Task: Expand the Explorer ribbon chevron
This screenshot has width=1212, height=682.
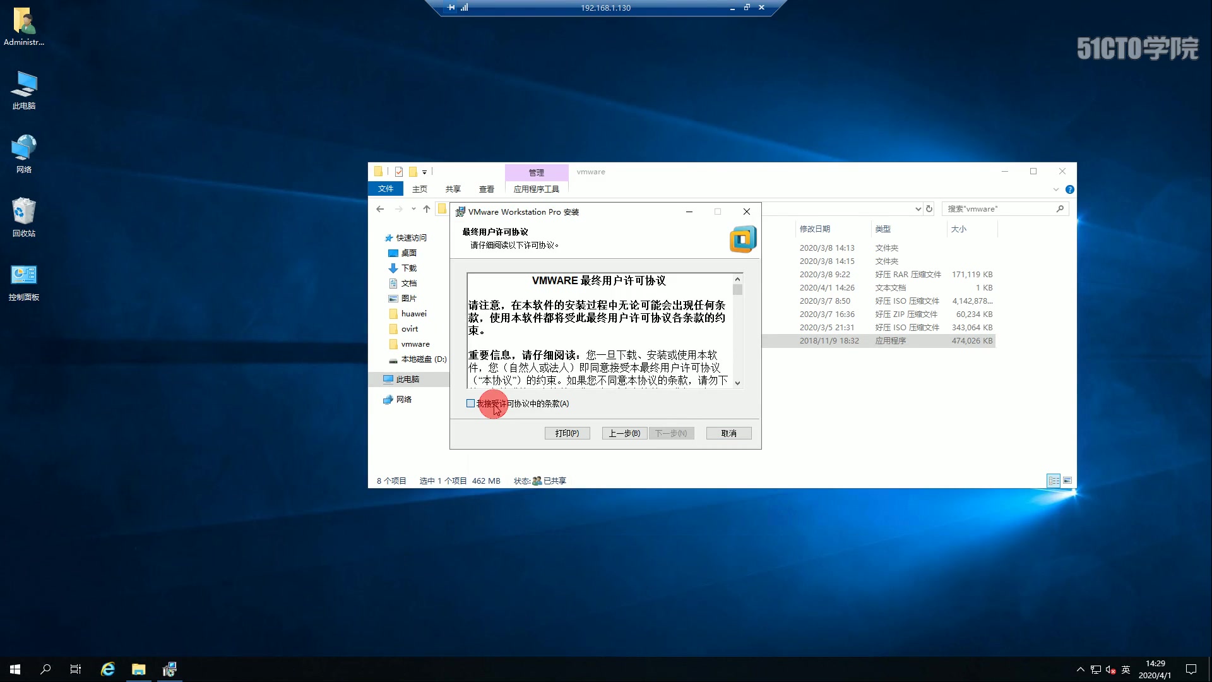Action: [x=1056, y=189]
